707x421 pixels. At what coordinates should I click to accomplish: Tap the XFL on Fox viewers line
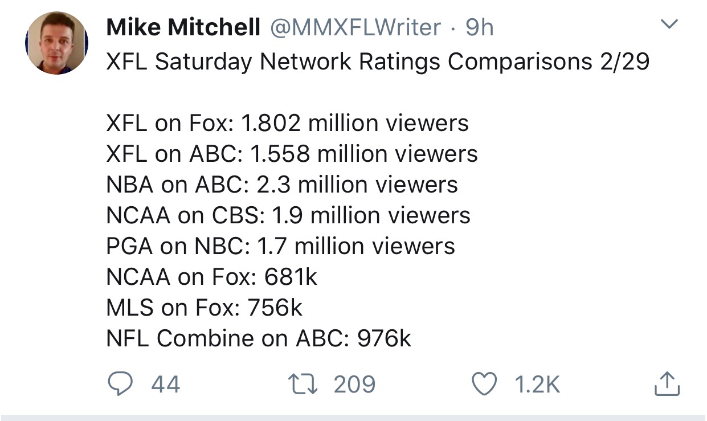pos(287,123)
